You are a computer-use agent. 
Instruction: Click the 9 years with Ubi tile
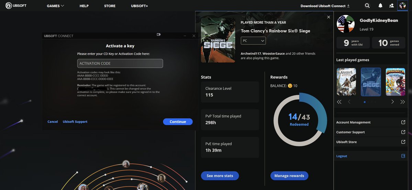(x=353, y=43)
